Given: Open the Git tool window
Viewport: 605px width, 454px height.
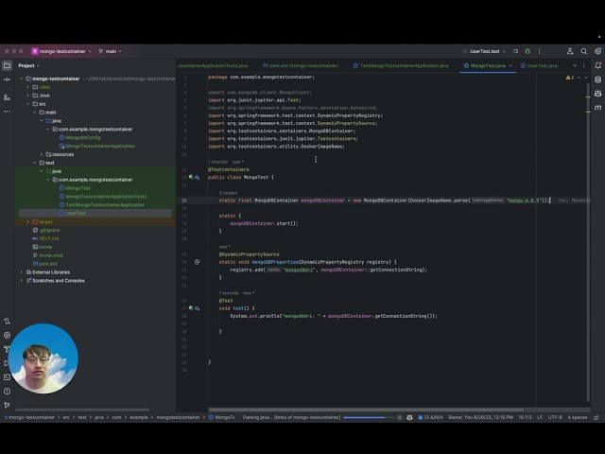Looking at the screenshot, I should point(7,405).
